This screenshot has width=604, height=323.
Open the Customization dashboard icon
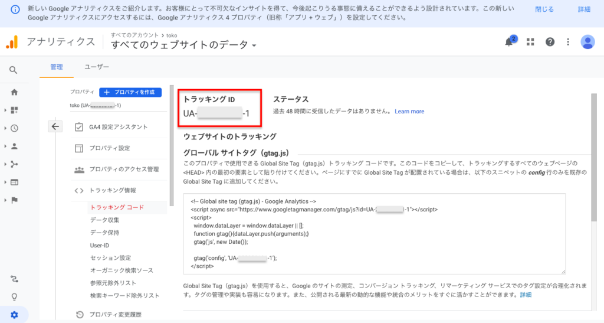click(14, 110)
